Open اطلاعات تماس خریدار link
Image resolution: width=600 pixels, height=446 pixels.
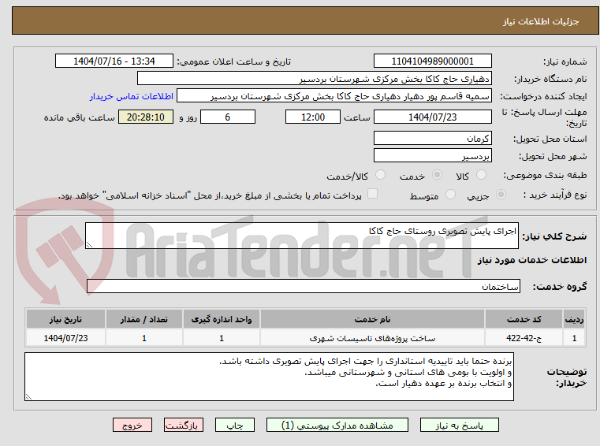click(131, 96)
